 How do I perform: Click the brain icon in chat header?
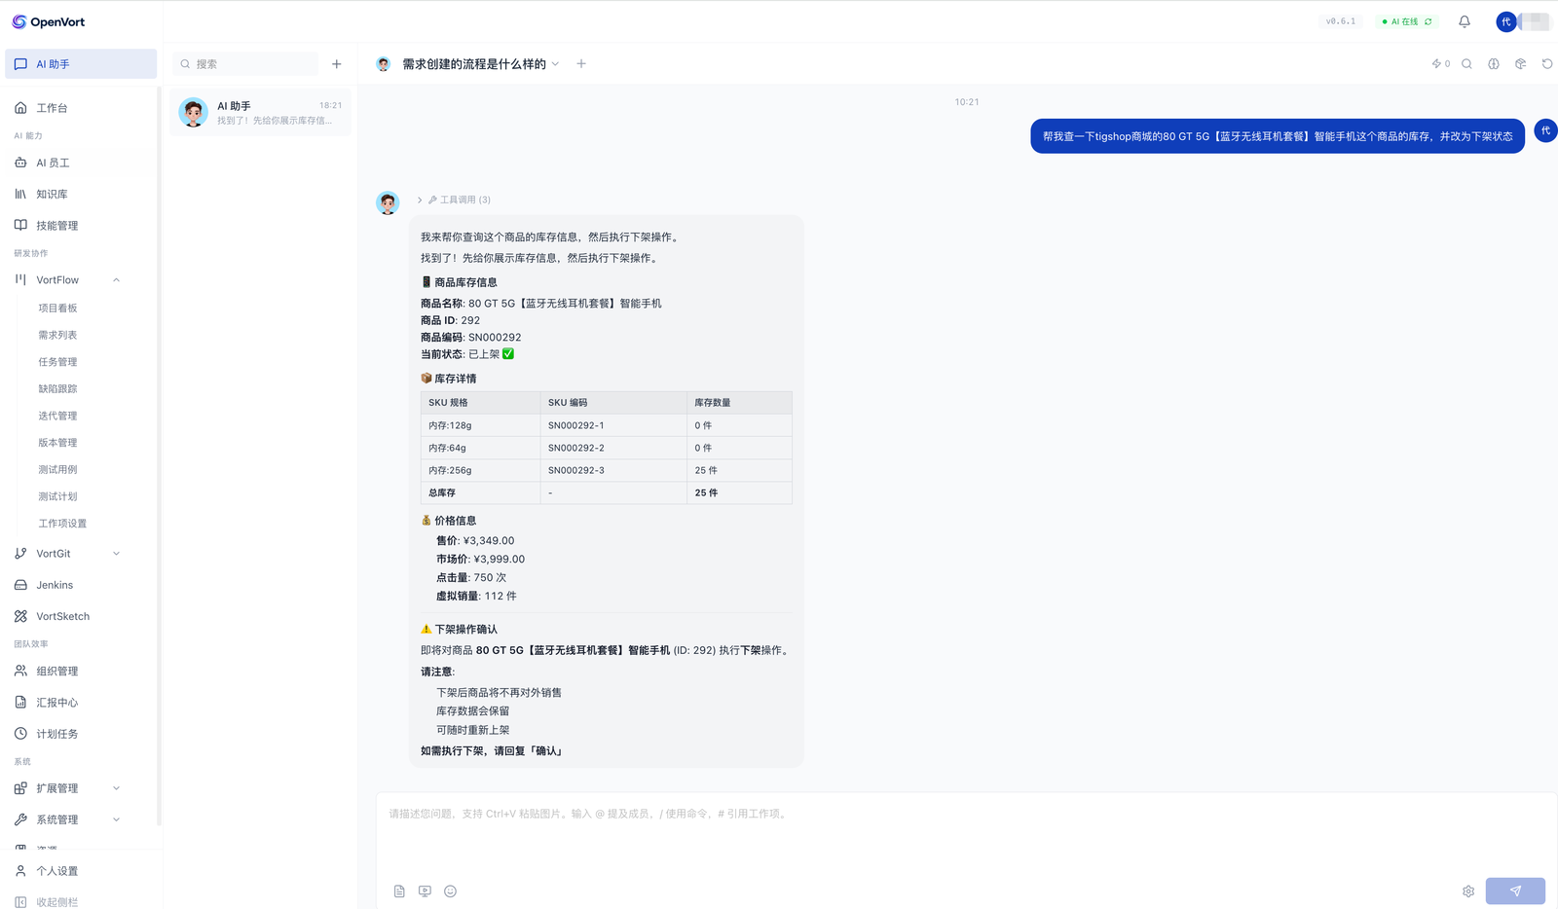coord(1493,64)
